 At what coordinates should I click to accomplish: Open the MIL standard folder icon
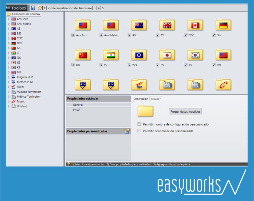[223, 55]
